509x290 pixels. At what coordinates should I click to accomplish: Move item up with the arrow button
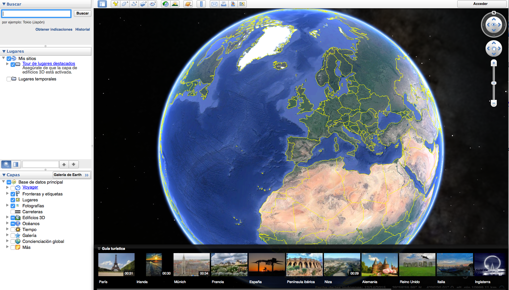point(64,164)
